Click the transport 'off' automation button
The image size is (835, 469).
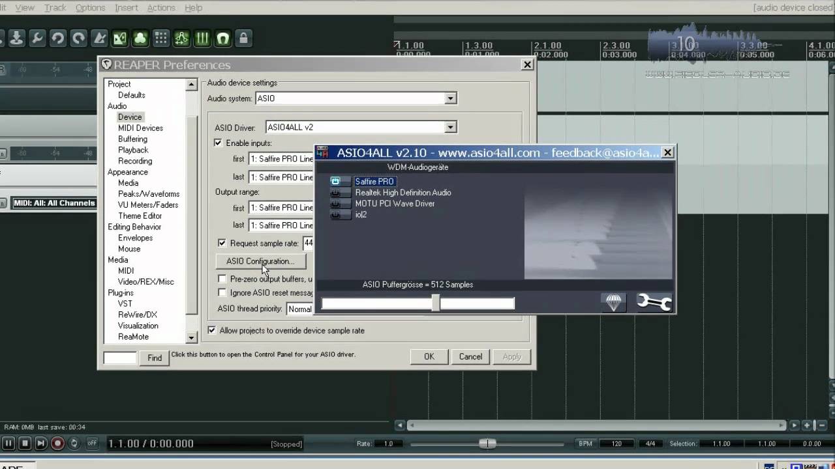[x=92, y=444]
